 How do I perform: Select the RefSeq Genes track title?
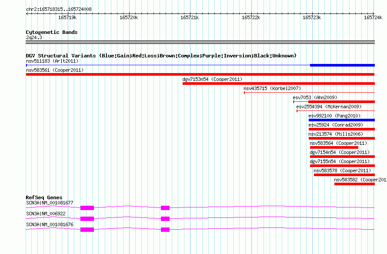coord(44,197)
